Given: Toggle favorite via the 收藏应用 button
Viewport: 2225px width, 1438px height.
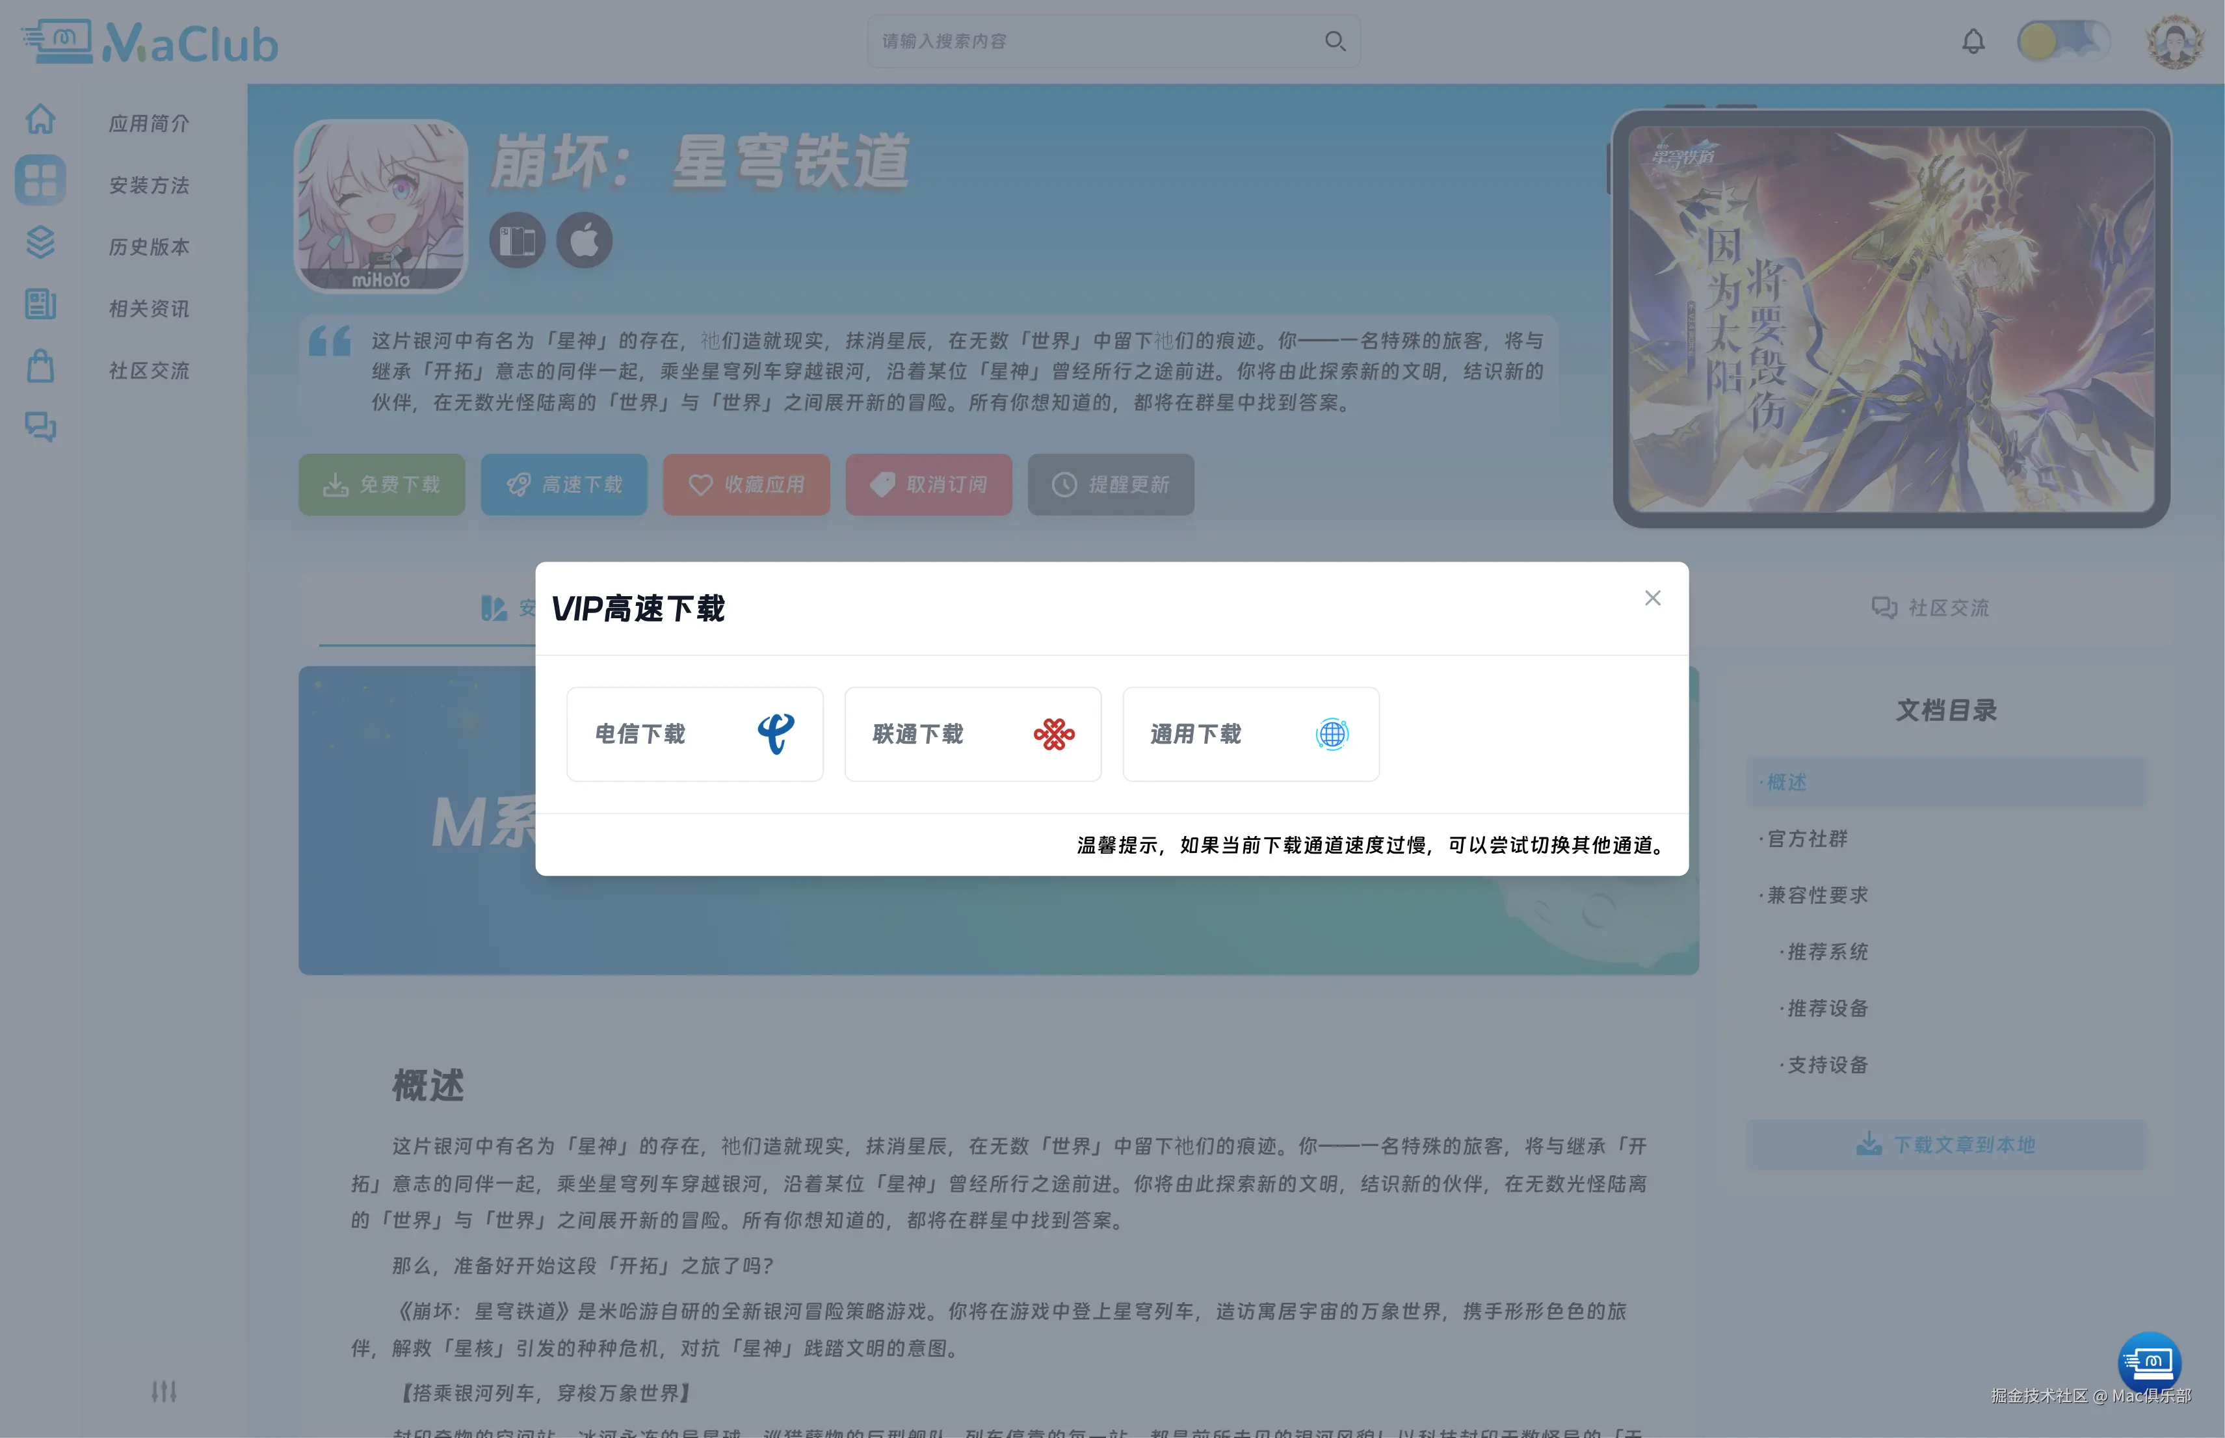Looking at the screenshot, I should tap(746, 484).
